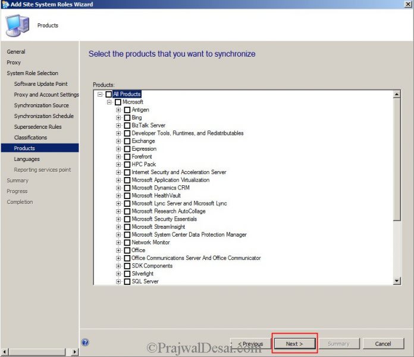Expand Microsoft StreamInsight node
The image size is (414, 357).
[x=118, y=227]
